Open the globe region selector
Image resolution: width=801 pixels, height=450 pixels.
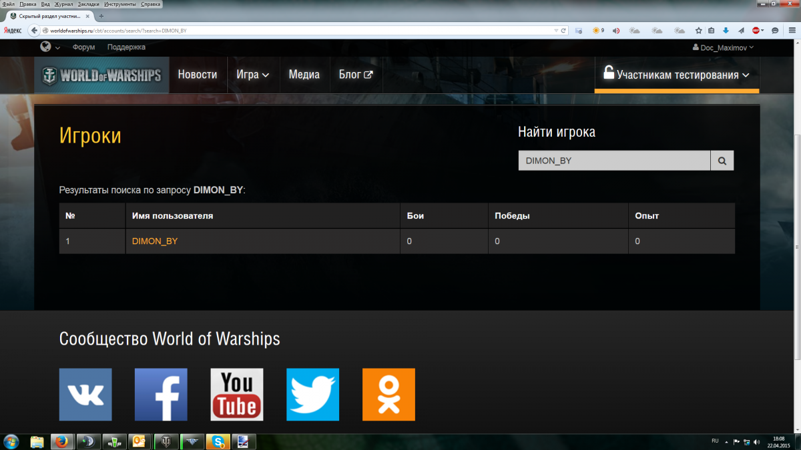[49, 47]
